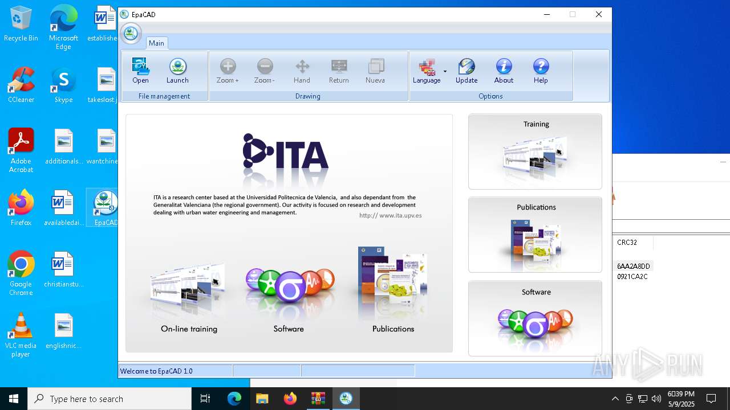Screen dimensions: 730x410
Task: Open Edge from the taskbar
Action: point(234,399)
